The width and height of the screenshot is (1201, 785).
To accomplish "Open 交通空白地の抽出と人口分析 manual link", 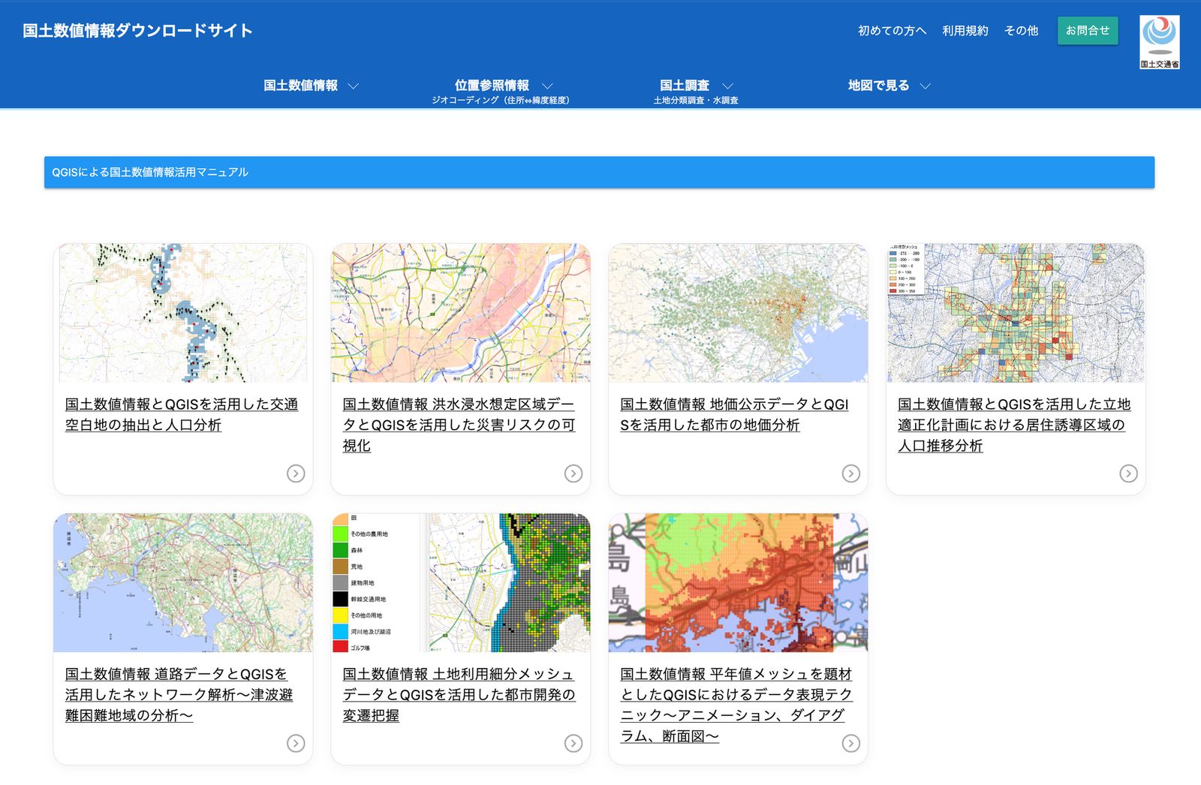I will (x=182, y=414).
